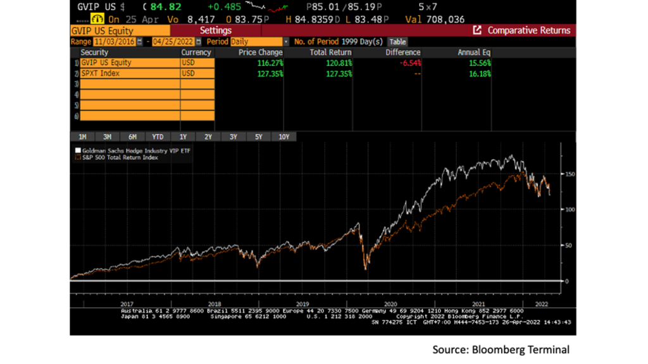Sort by Security column header

pyautogui.click(x=94, y=52)
